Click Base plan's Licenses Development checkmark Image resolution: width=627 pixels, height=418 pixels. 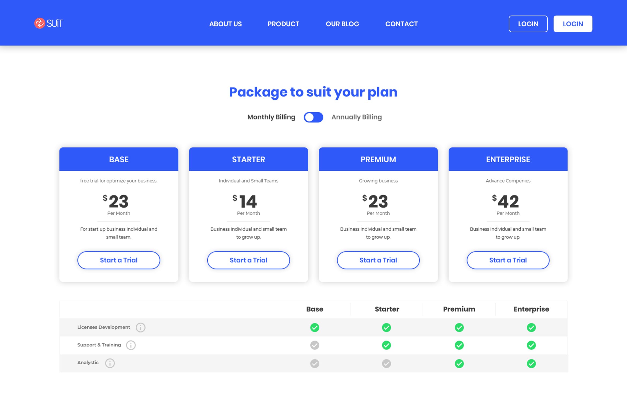(x=315, y=327)
